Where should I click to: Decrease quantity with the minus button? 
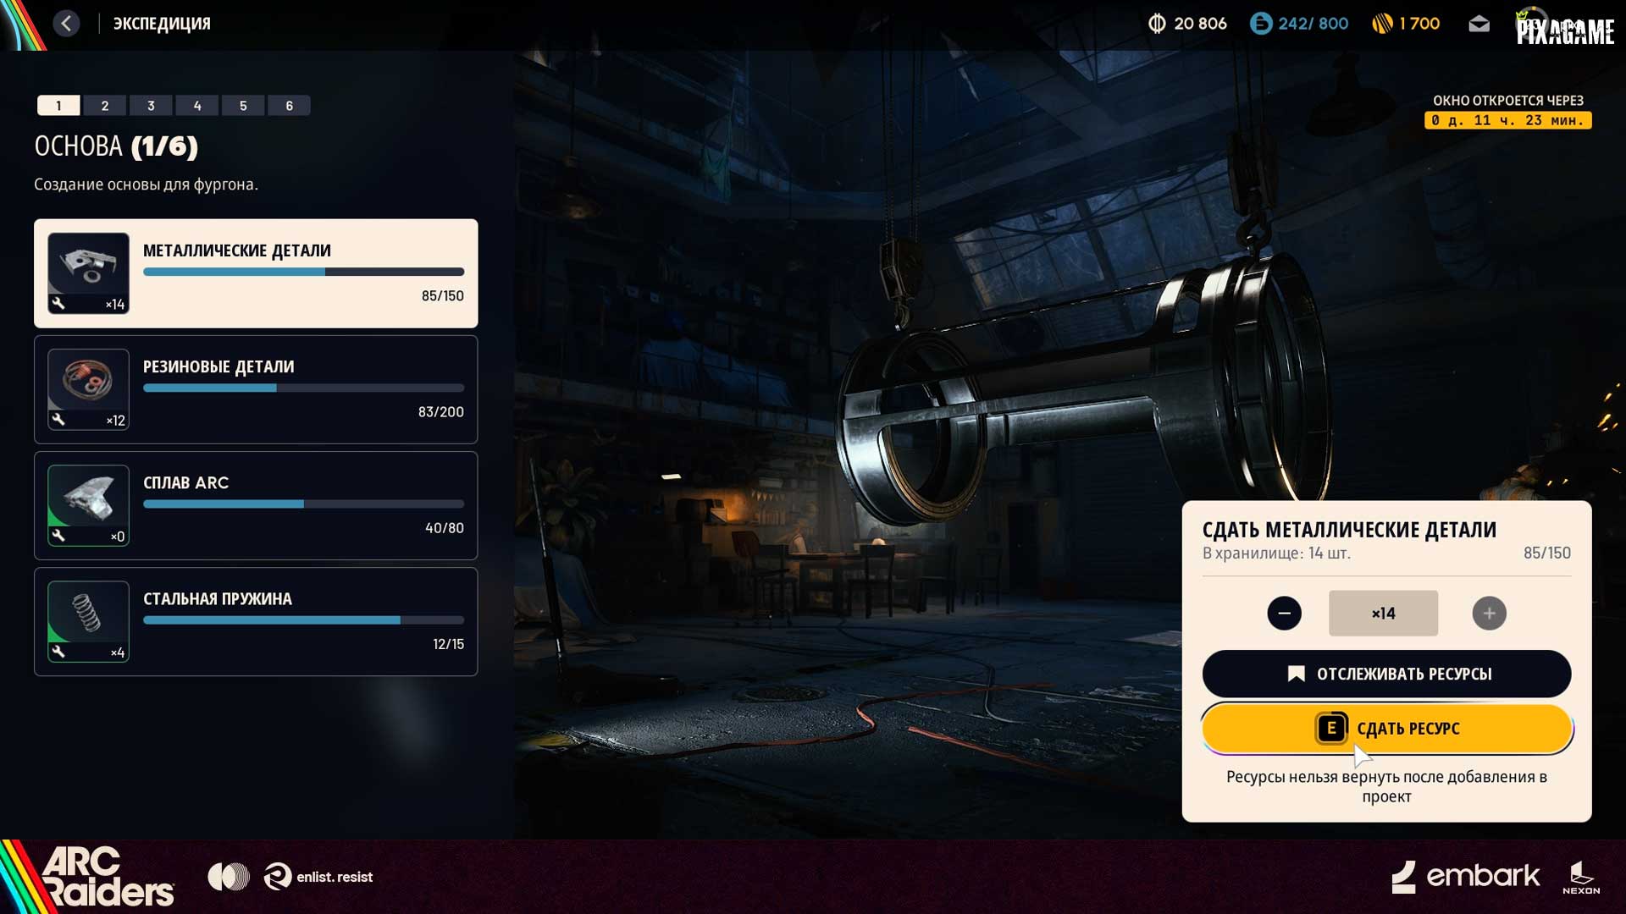pyautogui.click(x=1284, y=613)
